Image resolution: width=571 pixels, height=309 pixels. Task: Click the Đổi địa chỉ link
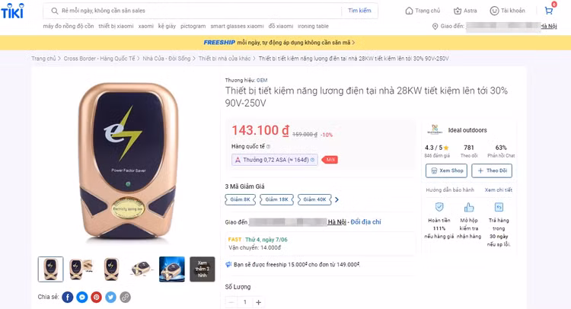(366, 221)
